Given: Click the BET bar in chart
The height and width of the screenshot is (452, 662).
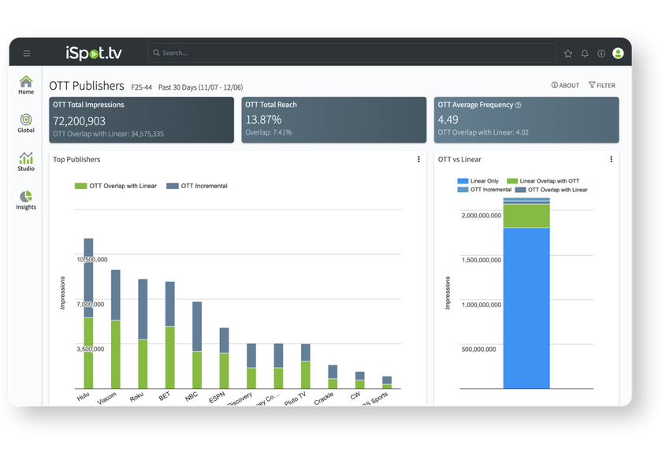Looking at the screenshot, I should coord(169,335).
